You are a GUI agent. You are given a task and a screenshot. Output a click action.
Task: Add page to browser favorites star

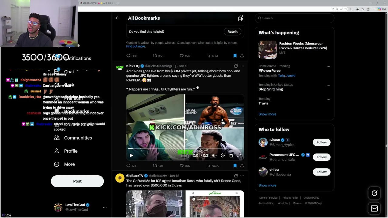345,9
